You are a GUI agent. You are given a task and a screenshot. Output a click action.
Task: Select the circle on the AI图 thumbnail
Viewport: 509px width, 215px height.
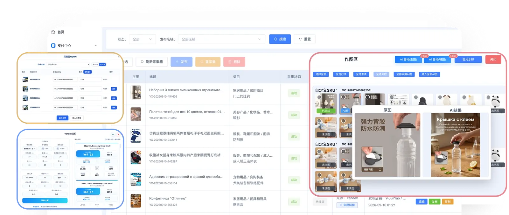(x=343, y=97)
